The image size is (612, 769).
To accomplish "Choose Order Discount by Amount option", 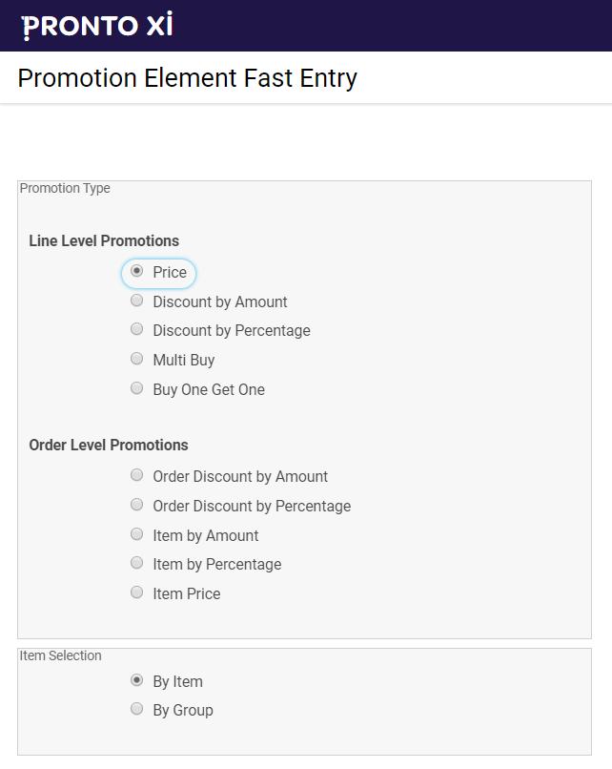I will click(136, 475).
